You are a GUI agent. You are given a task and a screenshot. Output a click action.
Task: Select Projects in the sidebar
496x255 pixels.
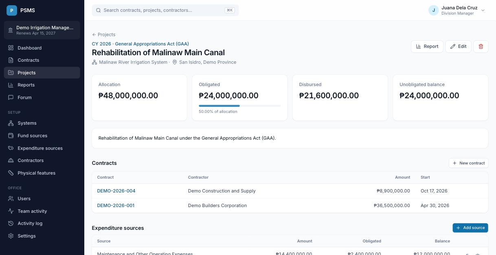42,73
